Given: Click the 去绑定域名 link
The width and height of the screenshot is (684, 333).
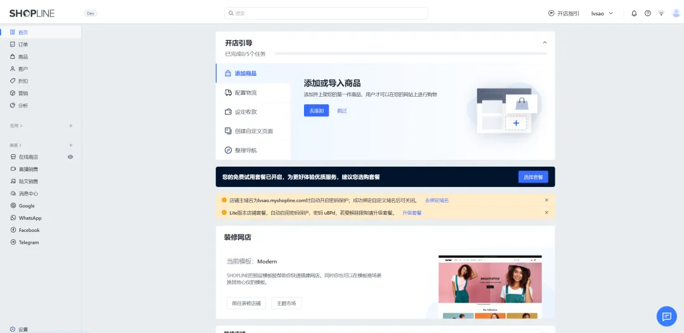Looking at the screenshot, I should pyautogui.click(x=436, y=200).
